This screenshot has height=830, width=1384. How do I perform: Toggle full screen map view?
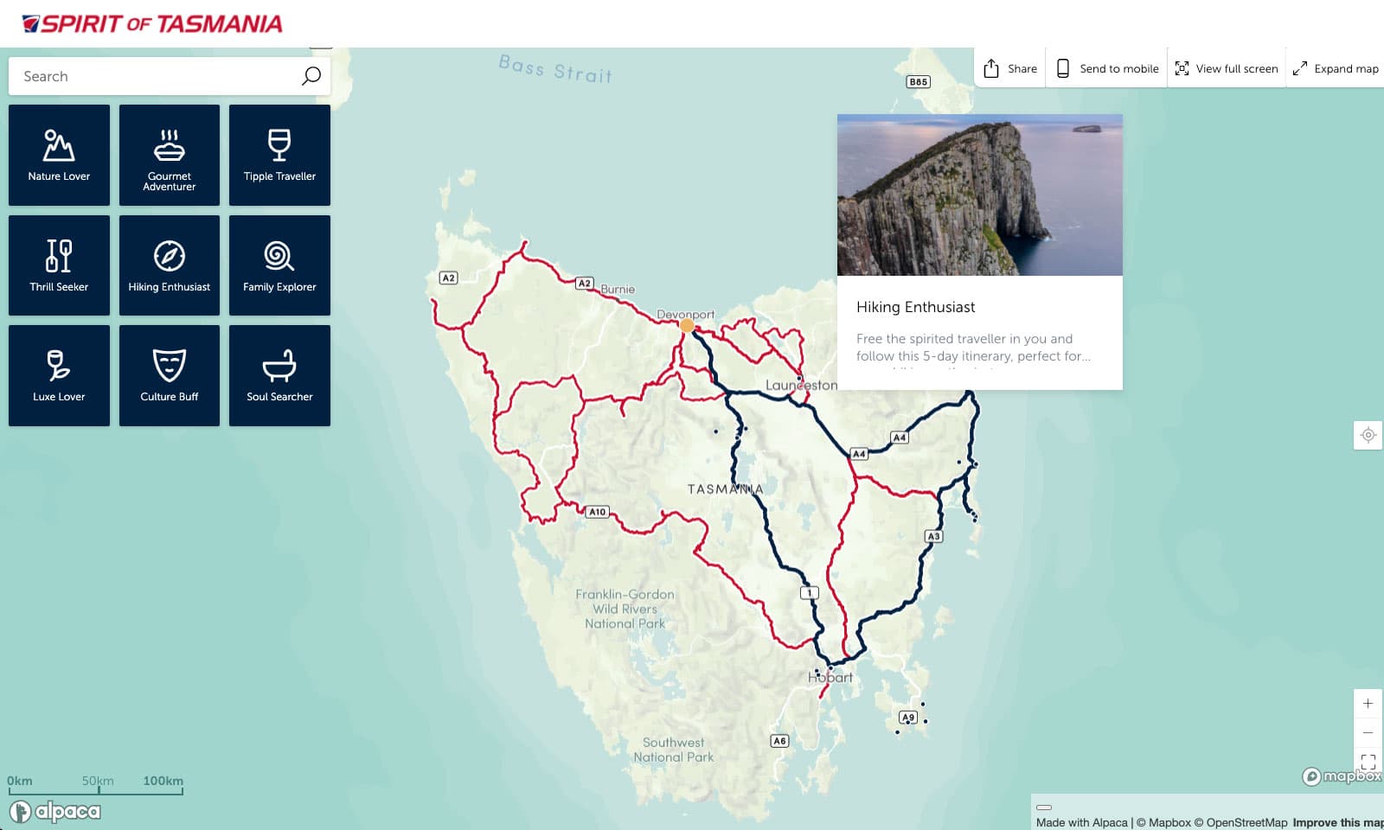[1226, 67]
